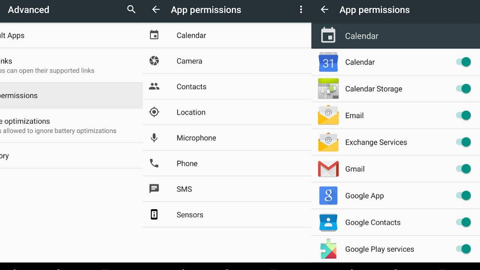
Task: Tap the Phone handset icon
Action: 154,163
